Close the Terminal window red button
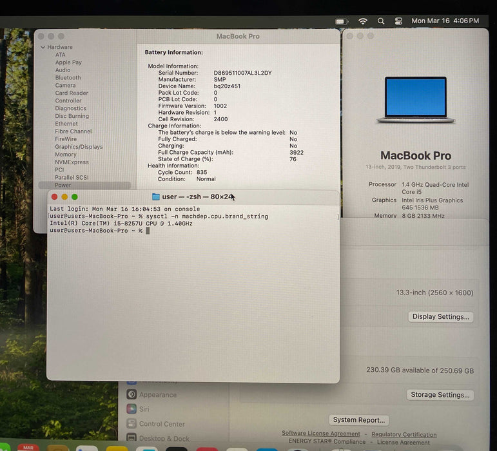 tap(54, 197)
